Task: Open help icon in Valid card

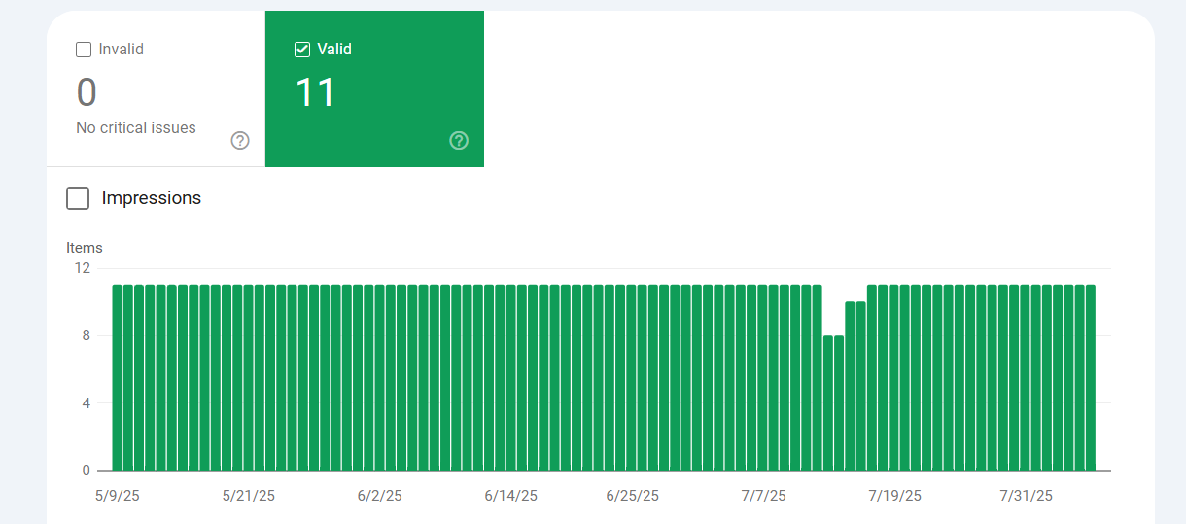Action: 459,141
